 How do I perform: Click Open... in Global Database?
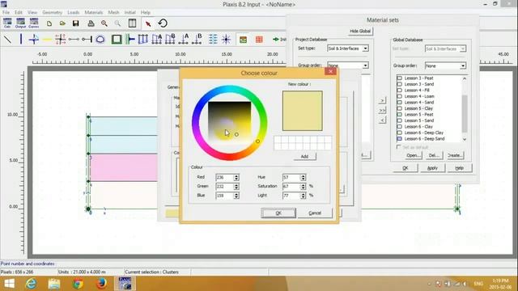pyautogui.click(x=414, y=155)
